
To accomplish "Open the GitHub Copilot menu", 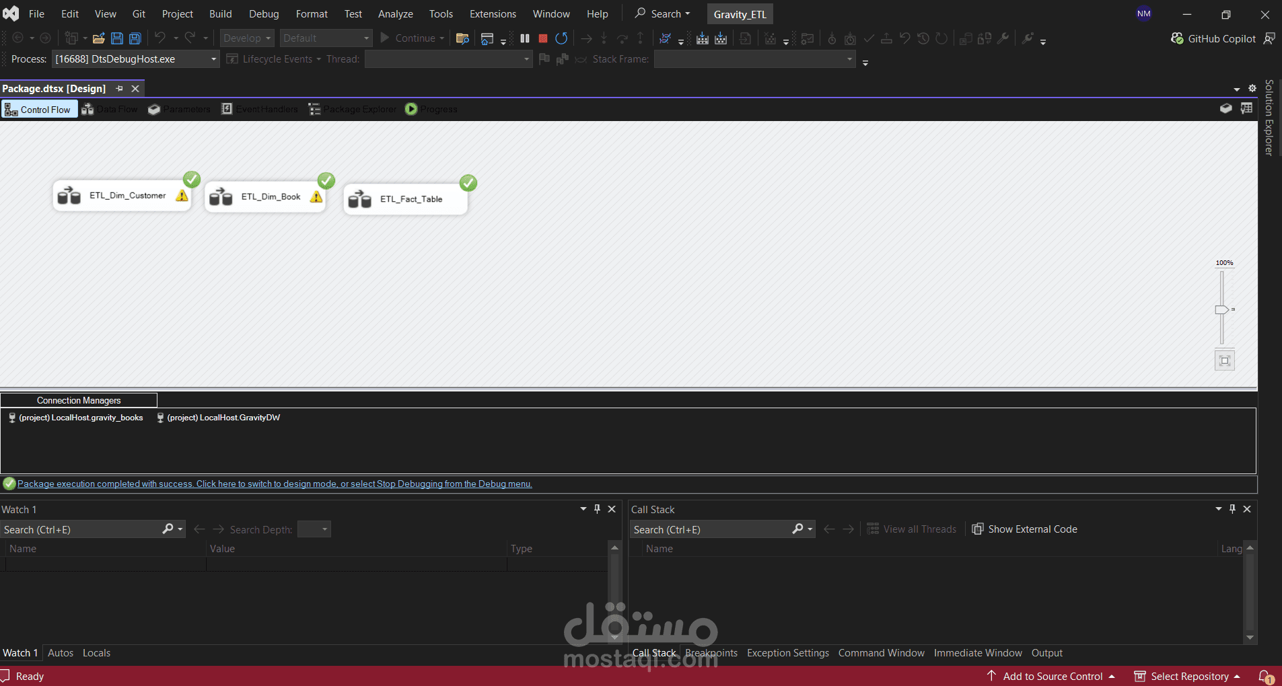I will pyautogui.click(x=1213, y=38).
